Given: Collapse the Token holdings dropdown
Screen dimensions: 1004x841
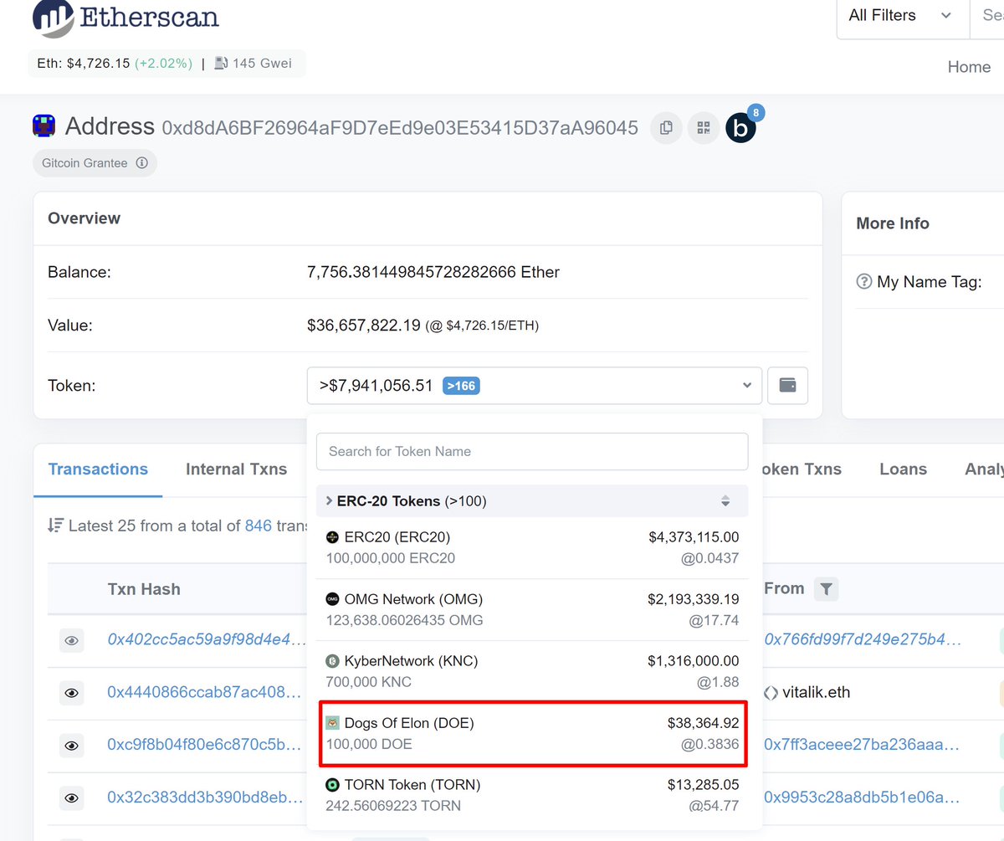Looking at the screenshot, I should point(535,386).
